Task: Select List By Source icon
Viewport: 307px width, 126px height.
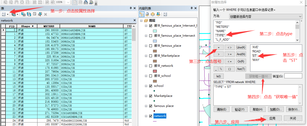Action: coord(147,14)
